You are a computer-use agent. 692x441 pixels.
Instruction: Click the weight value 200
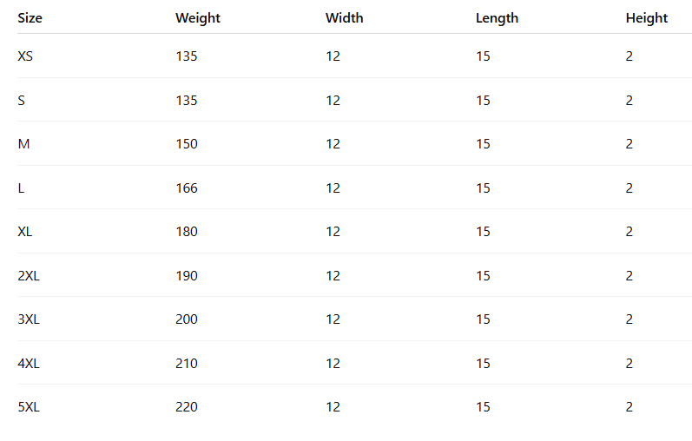(x=187, y=319)
